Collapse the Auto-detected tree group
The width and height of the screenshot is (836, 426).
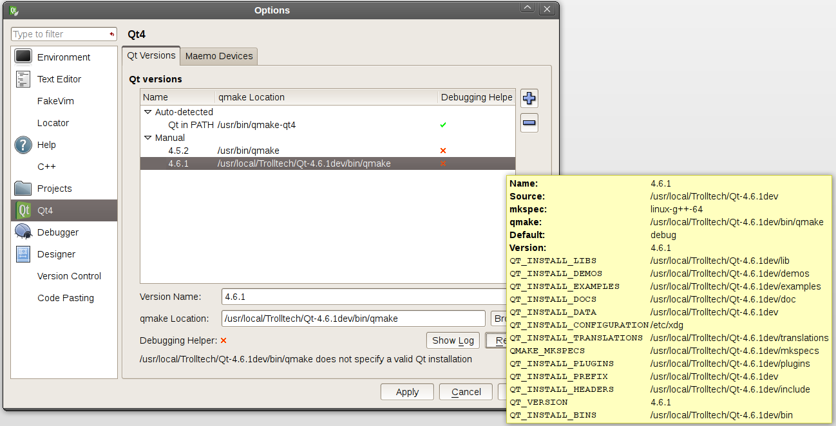pos(147,112)
